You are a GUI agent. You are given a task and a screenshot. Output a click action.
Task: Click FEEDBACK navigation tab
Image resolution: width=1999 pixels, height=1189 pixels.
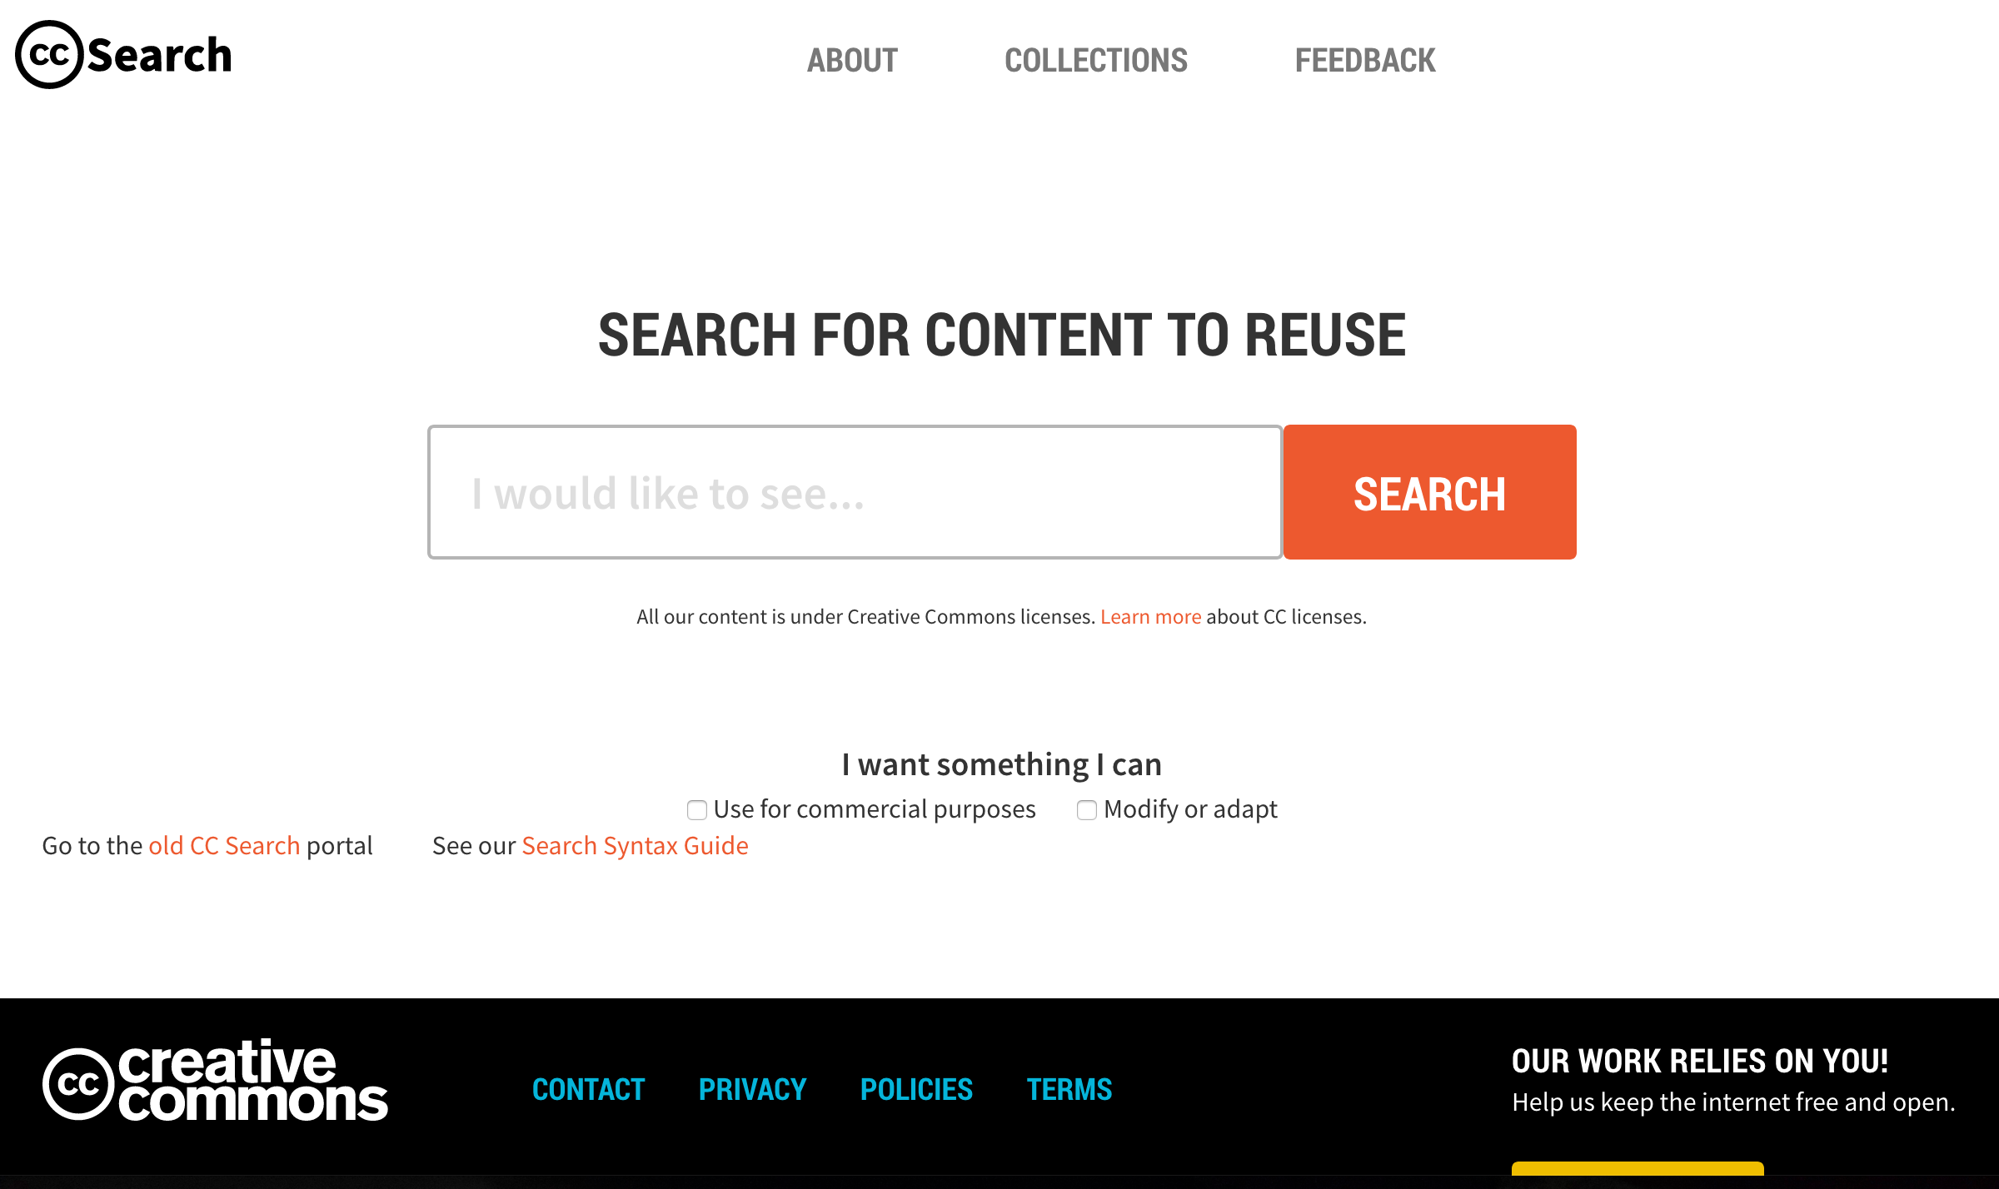coord(1365,59)
